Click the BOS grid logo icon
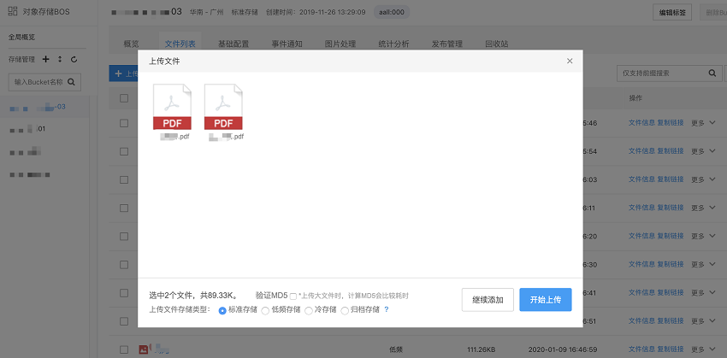Screen dimensions: 727x358 click(x=13, y=11)
